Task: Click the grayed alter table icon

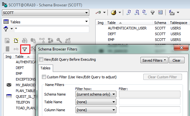Action: pos(25,41)
